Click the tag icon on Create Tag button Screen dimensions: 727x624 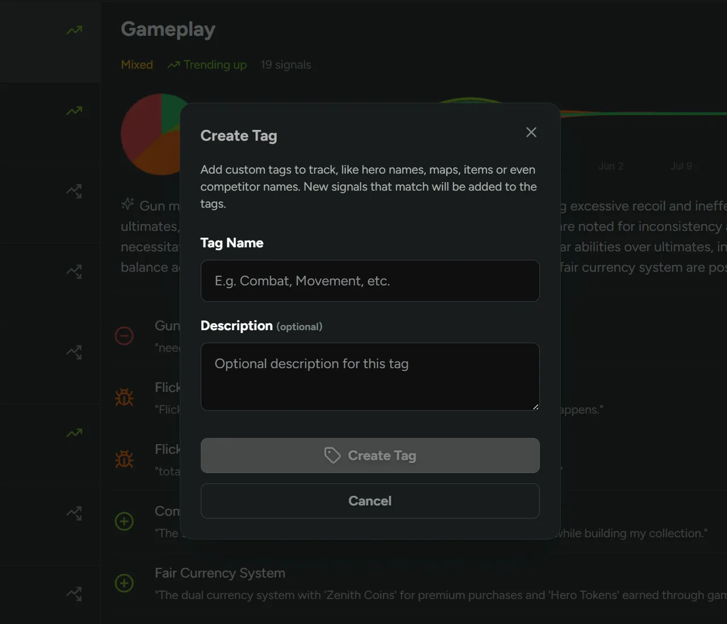click(332, 456)
